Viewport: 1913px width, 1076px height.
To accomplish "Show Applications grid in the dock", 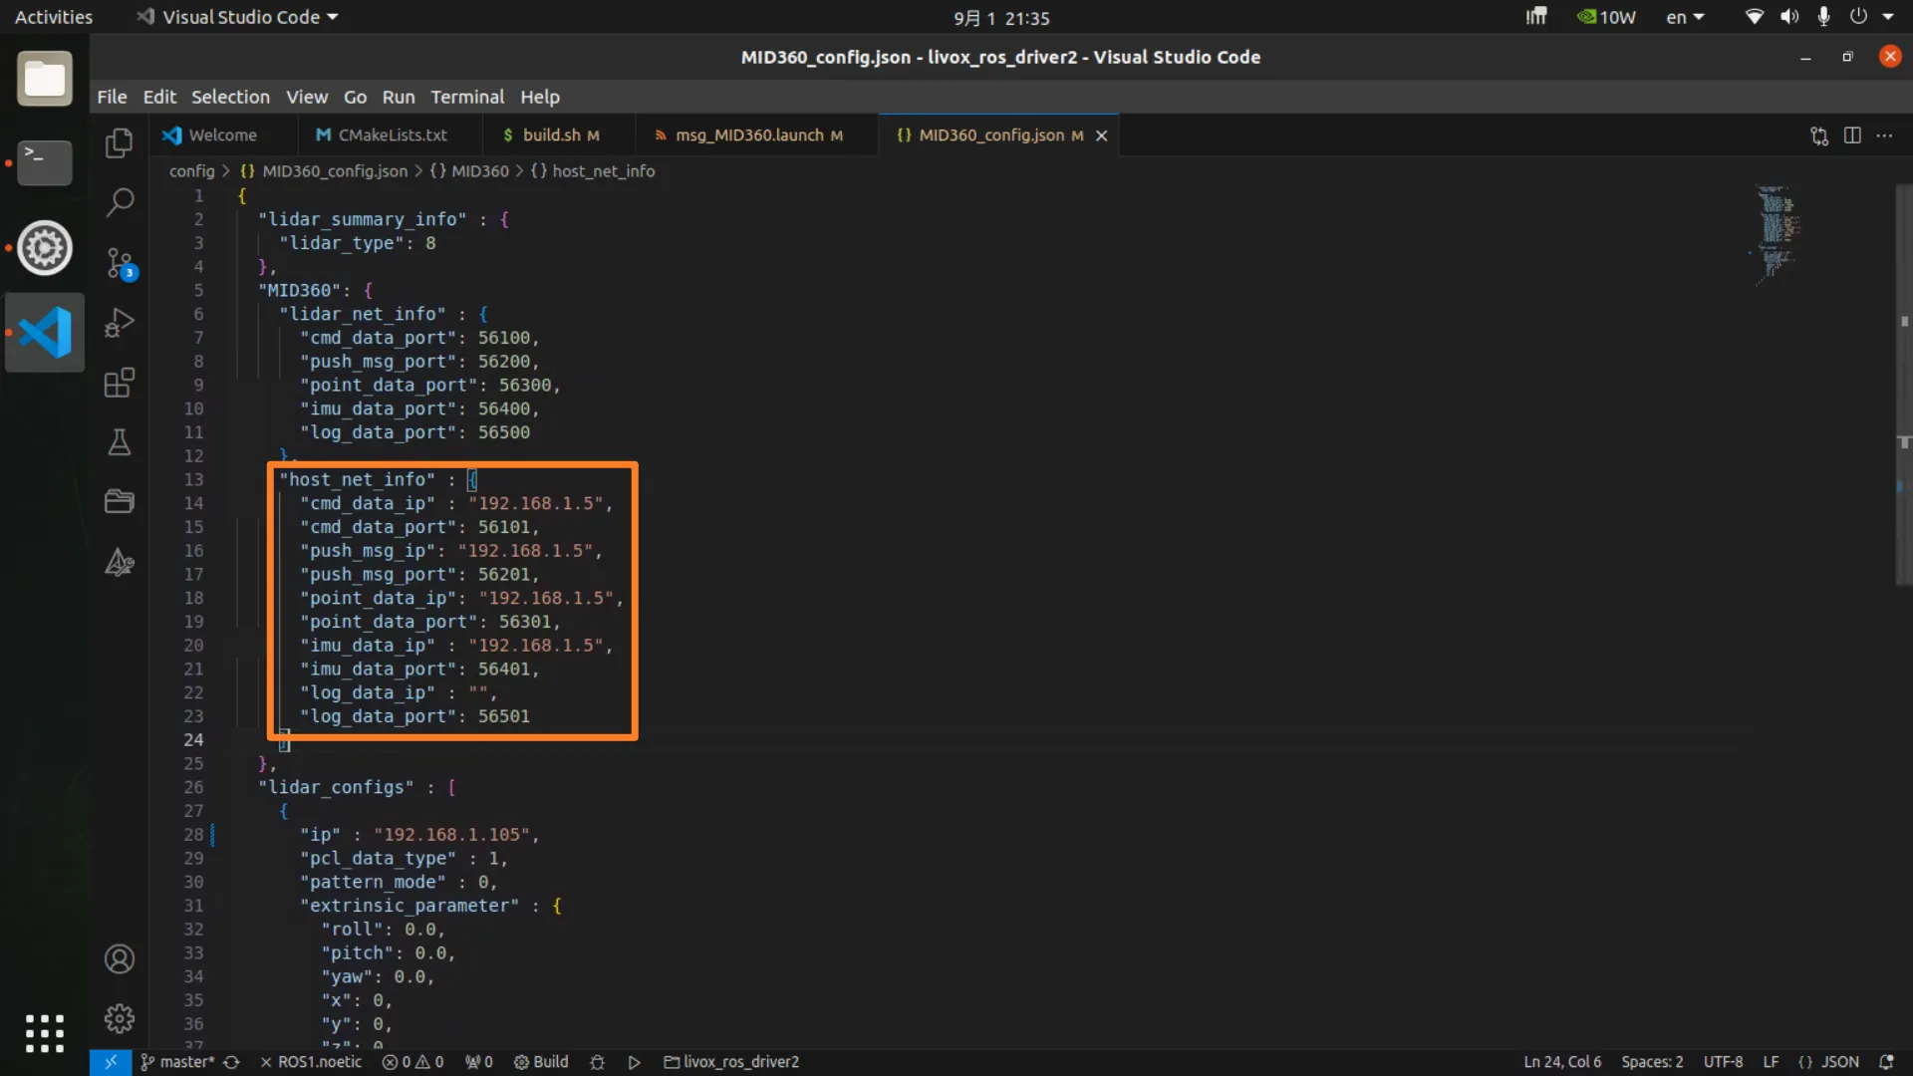I will tap(45, 1033).
